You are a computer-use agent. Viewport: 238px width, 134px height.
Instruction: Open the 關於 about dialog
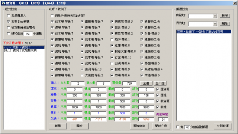pyautogui.click(x=80, y=126)
